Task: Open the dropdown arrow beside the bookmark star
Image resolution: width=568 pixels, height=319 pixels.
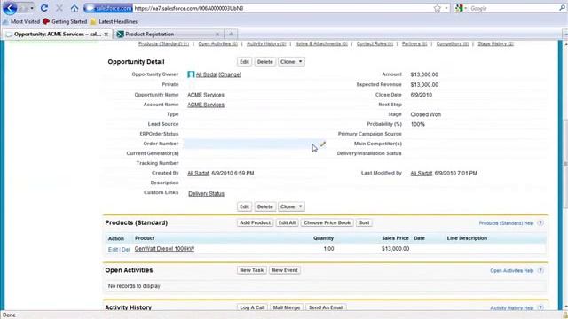Action: [446, 8]
